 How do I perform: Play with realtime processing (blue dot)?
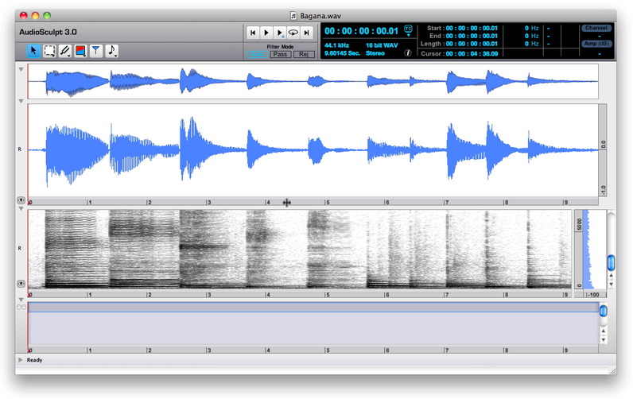point(280,33)
